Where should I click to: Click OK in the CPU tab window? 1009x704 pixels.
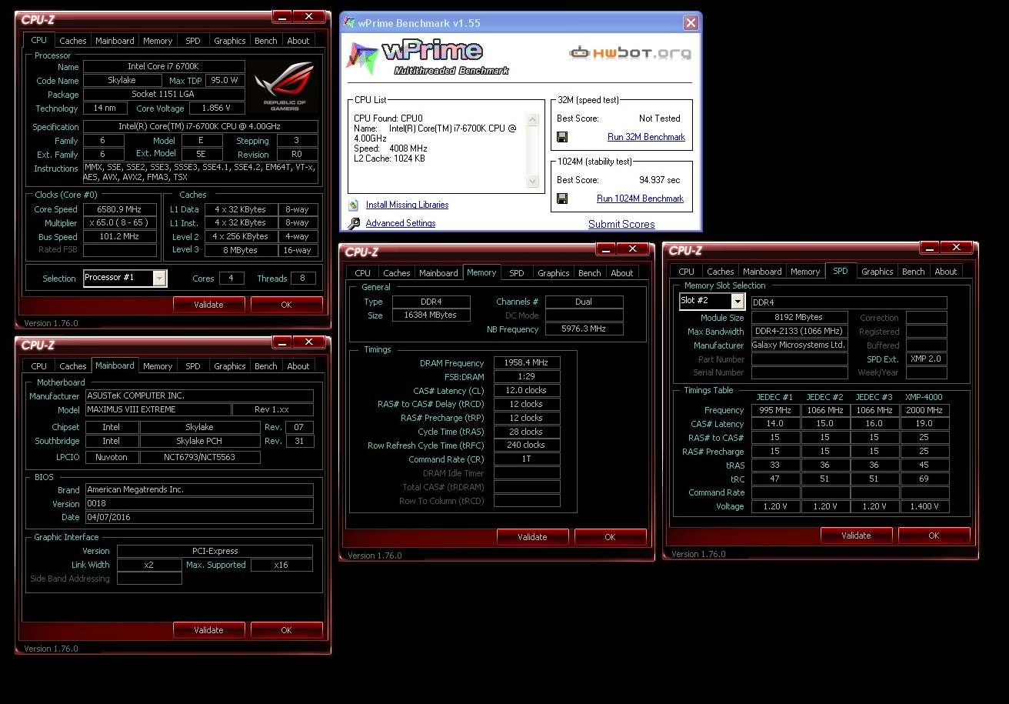tap(286, 305)
